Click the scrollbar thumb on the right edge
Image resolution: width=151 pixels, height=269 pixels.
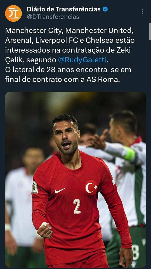(150, 31)
